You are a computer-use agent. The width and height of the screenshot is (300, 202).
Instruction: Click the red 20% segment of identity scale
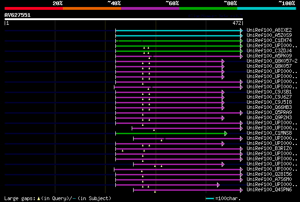34,8
